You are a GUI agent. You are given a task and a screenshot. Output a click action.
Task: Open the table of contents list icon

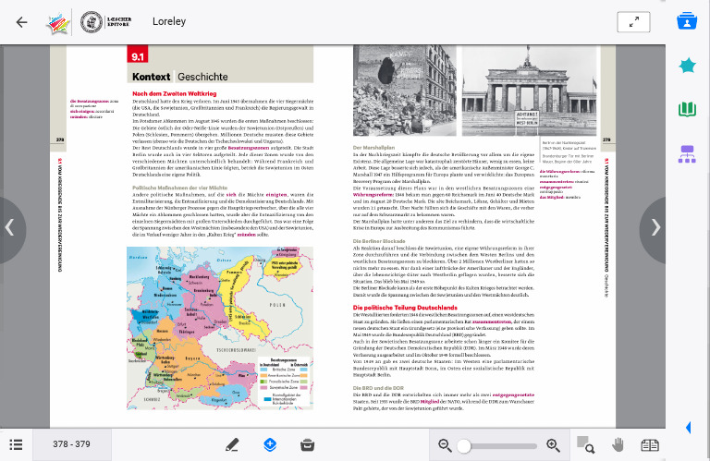(16, 444)
